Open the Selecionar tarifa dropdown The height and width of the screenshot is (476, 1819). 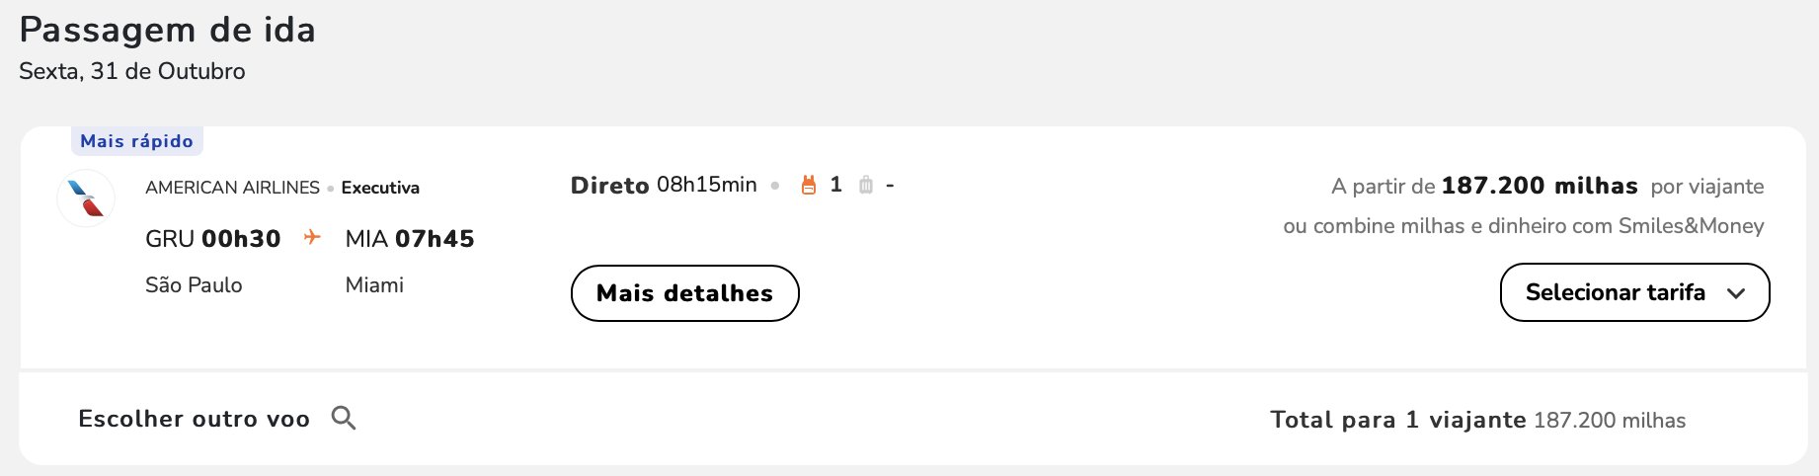[x=1634, y=292]
